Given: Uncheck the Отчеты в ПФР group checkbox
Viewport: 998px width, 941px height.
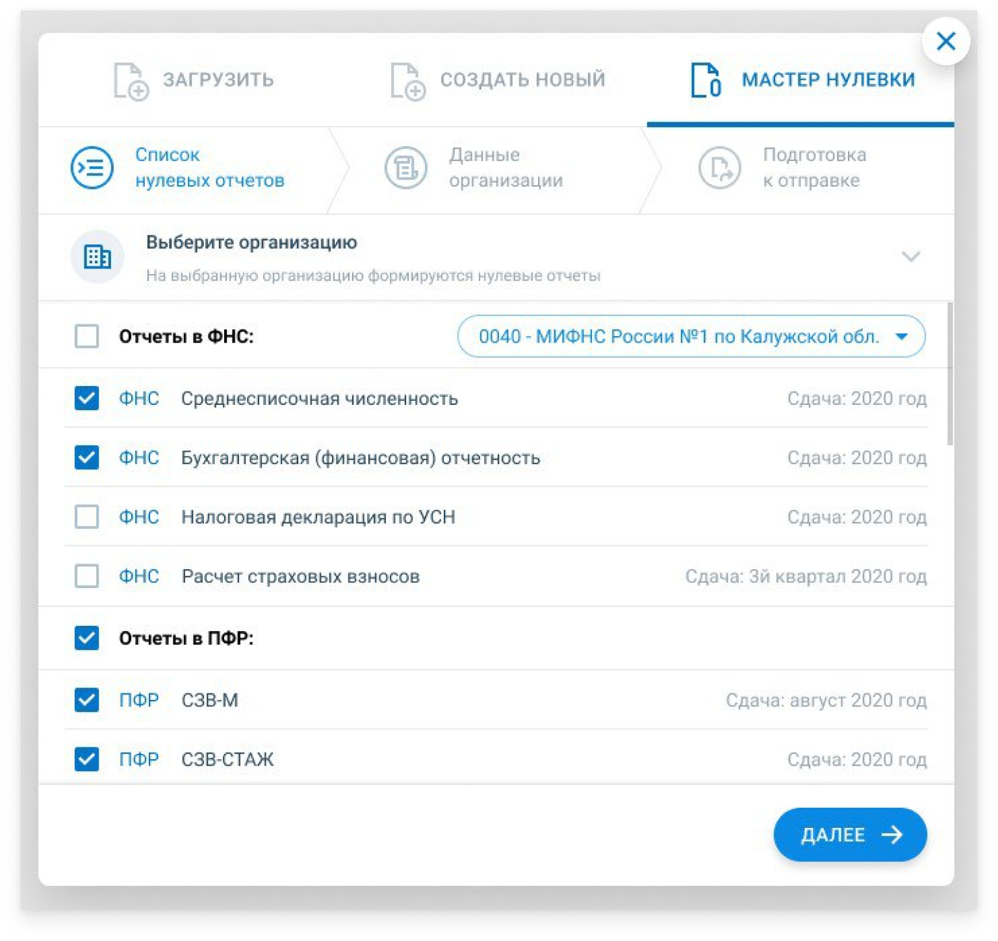Looking at the screenshot, I should coord(86,638).
